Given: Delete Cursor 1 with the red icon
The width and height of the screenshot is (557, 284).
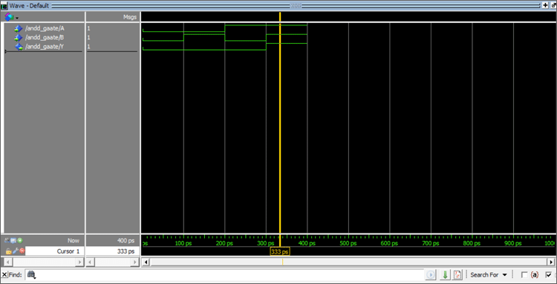Looking at the screenshot, I should point(22,251).
